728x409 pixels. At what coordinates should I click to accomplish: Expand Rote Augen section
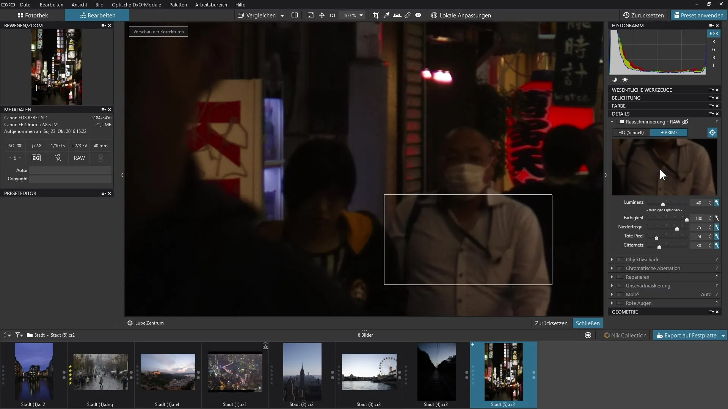click(x=612, y=303)
